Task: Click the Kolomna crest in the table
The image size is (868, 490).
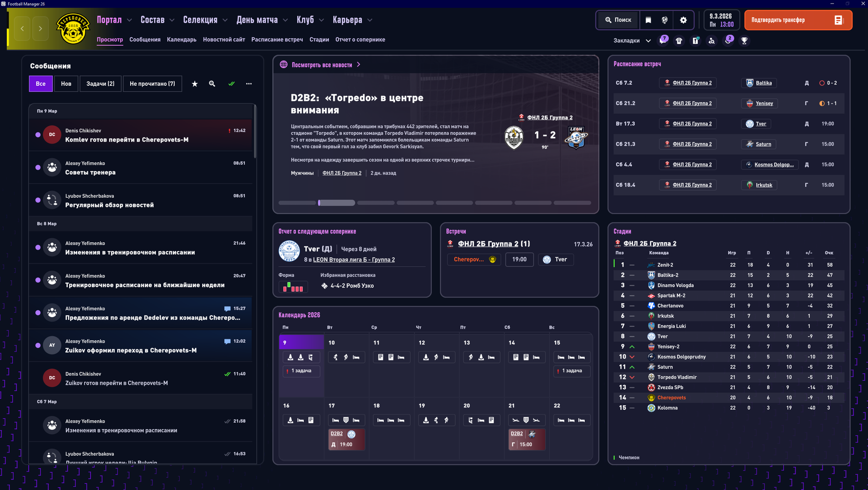Action: (x=651, y=408)
